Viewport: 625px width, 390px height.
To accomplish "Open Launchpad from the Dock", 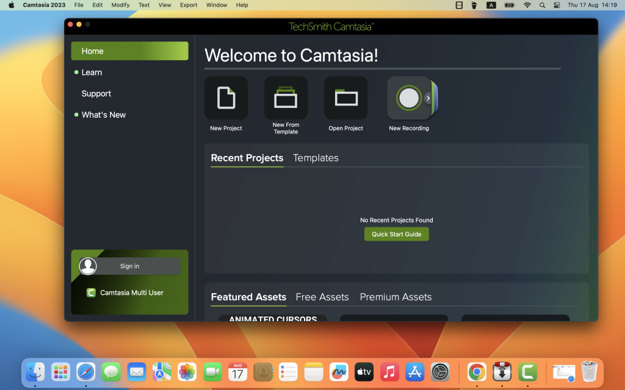I will (60, 372).
